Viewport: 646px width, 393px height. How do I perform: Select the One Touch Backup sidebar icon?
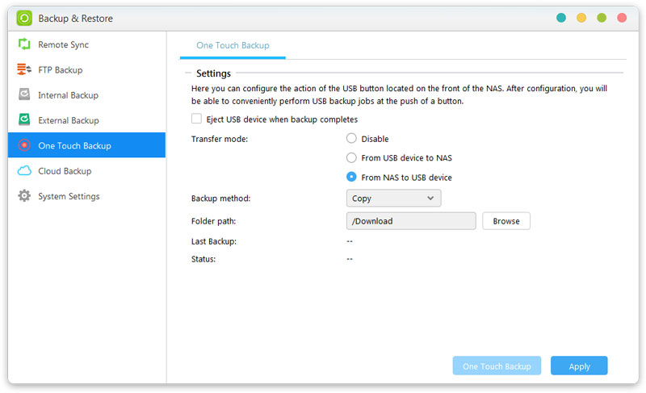[24, 146]
